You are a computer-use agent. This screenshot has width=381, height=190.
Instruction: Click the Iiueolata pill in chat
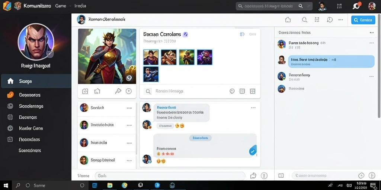click(x=200, y=138)
